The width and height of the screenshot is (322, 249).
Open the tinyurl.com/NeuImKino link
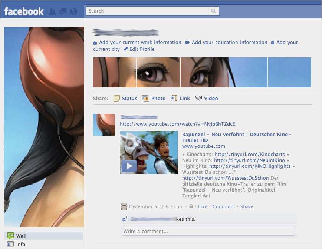pos(250,160)
